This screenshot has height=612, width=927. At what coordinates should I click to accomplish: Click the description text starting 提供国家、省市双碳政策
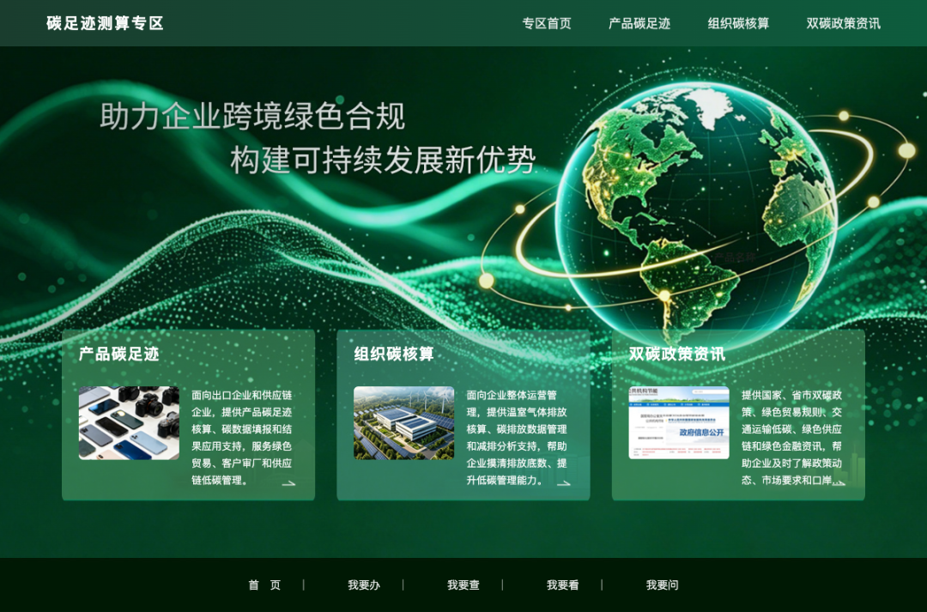coord(792,438)
